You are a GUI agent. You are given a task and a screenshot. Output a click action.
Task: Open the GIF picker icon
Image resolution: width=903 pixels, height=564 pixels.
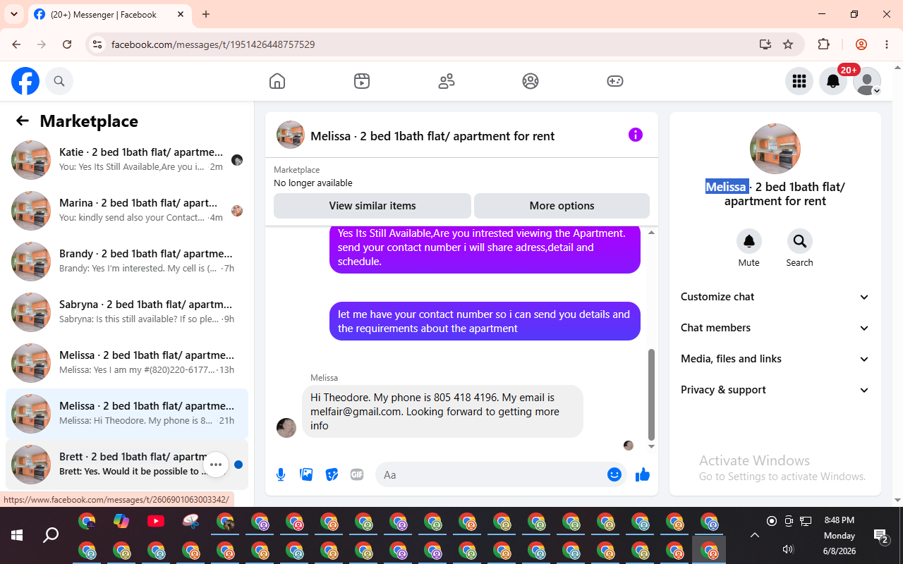pos(357,474)
